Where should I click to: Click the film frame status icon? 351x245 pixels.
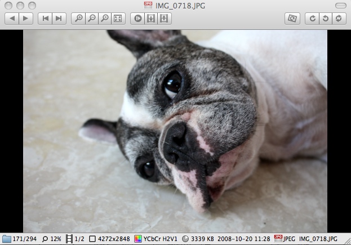(x=69, y=239)
